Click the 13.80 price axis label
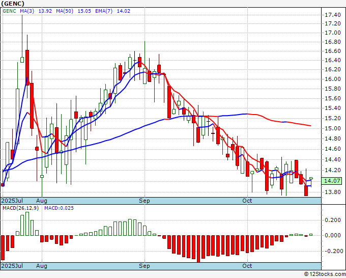The height and width of the screenshot is (278, 346). coord(332,192)
